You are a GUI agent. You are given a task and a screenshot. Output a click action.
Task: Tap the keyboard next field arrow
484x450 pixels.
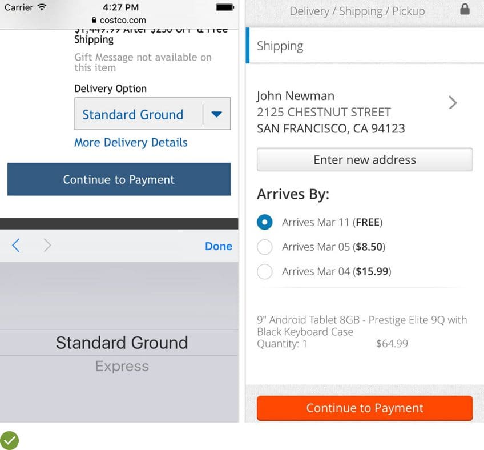coord(47,246)
